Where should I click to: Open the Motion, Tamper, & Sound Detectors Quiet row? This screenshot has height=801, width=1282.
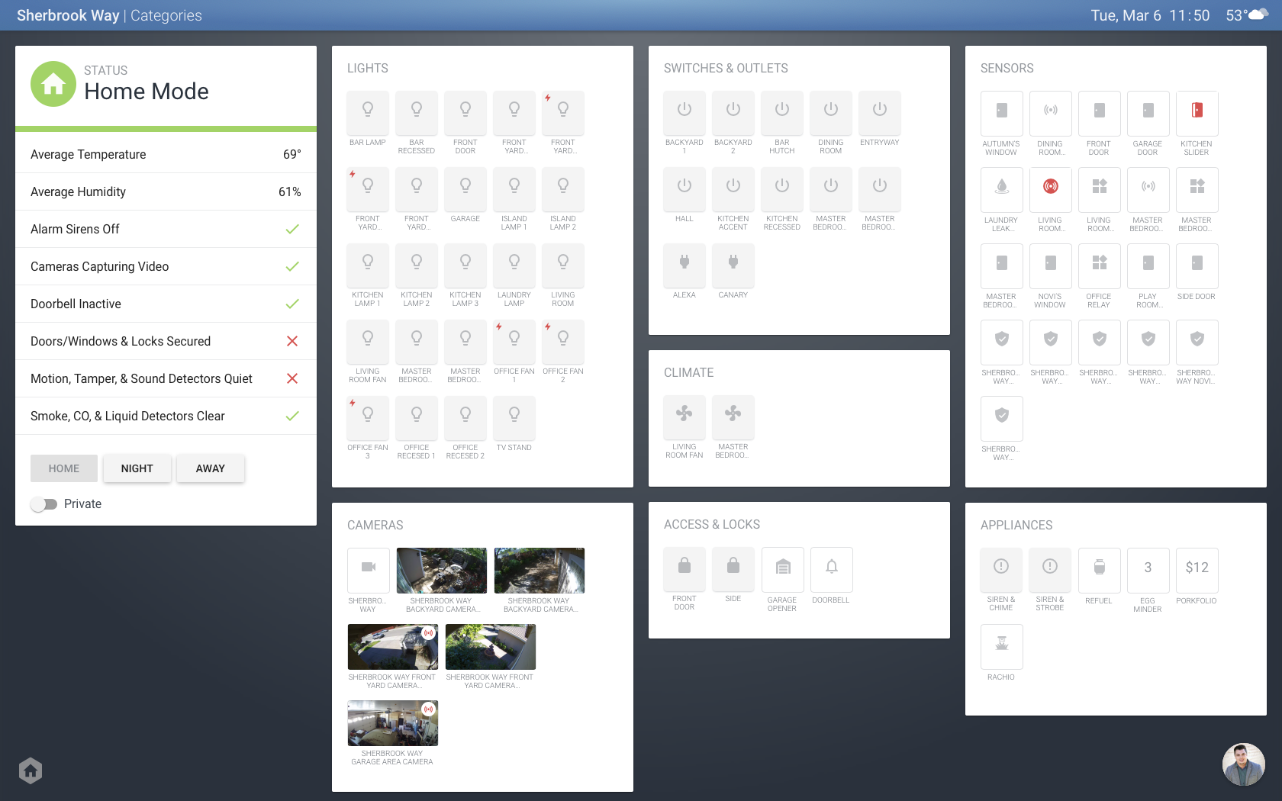point(166,378)
